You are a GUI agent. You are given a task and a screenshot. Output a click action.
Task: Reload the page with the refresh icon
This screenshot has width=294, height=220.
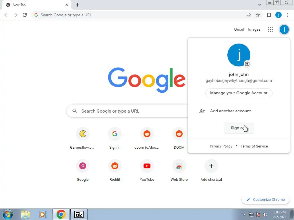pos(25,15)
